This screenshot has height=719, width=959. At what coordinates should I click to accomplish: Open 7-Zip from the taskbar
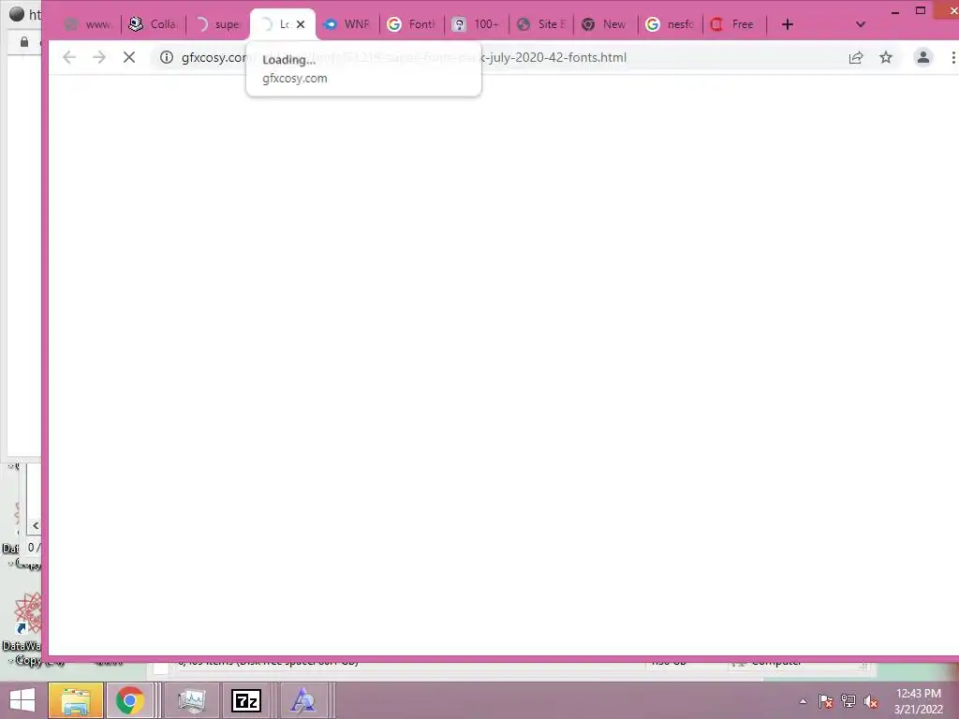click(x=246, y=700)
